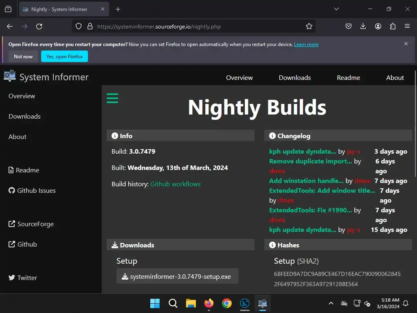Image resolution: width=417 pixels, height=313 pixels.
Task: Click the OneDrive cloud tray icon
Action: [344, 303]
